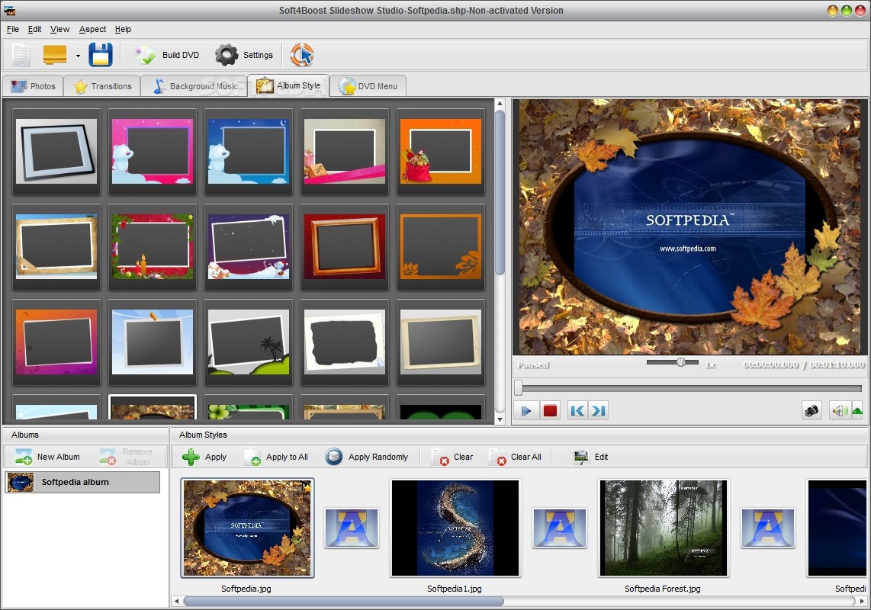
Task: Select the pinned photo on light blue style
Action: pyautogui.click(x=153, y=342)
